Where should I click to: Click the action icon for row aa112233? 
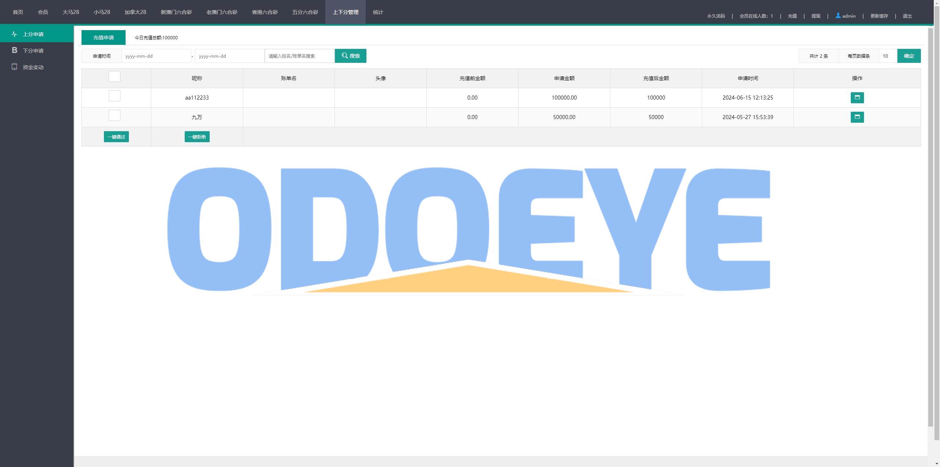pos(857,98)
